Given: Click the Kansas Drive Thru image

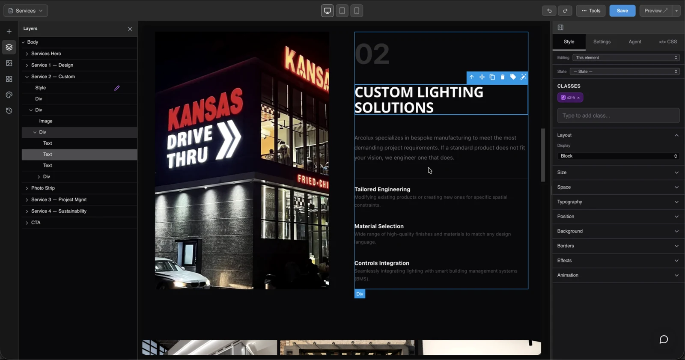Looking at the screenshot, I should 242,161.
